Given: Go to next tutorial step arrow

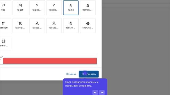Looking at the screenshot, I should coord(102,92).
